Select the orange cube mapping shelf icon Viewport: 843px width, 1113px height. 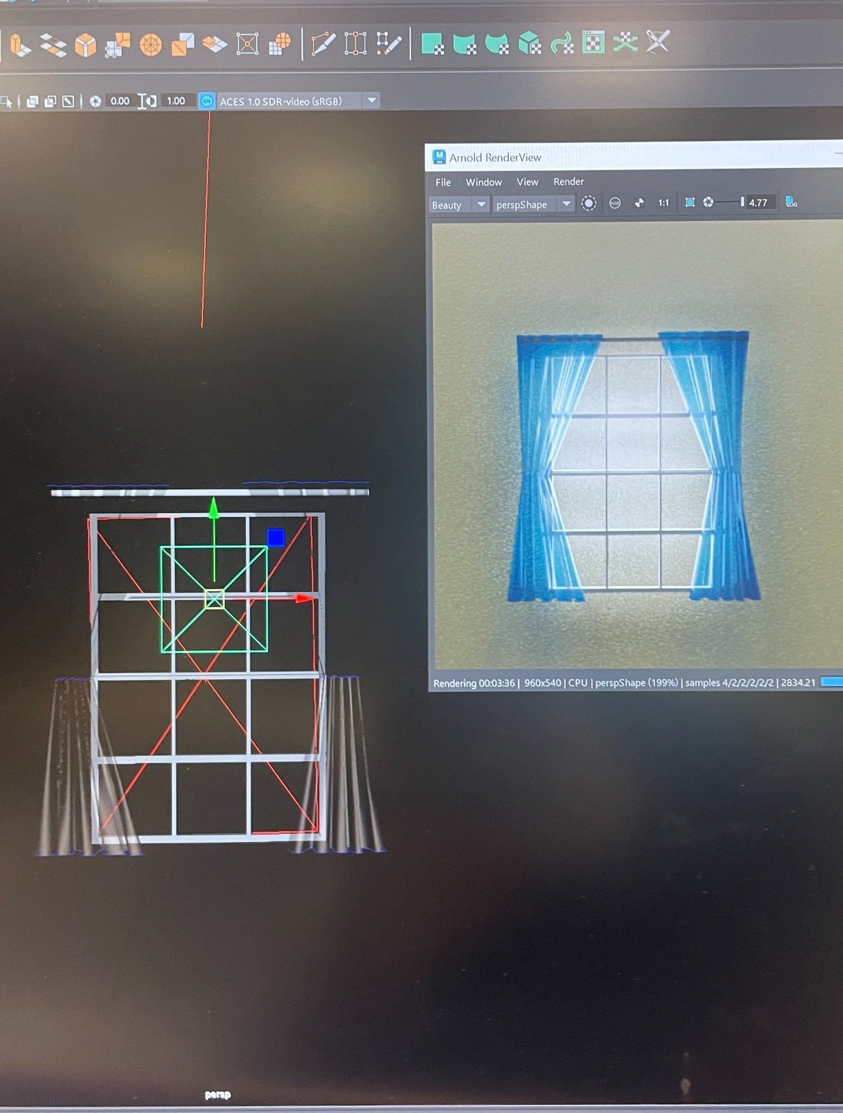click(85, 45)
